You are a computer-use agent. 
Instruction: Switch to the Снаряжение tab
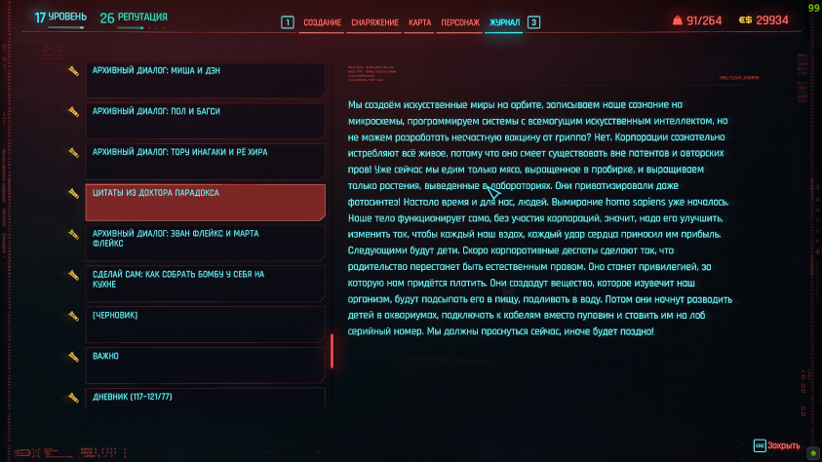coord(375,21)
